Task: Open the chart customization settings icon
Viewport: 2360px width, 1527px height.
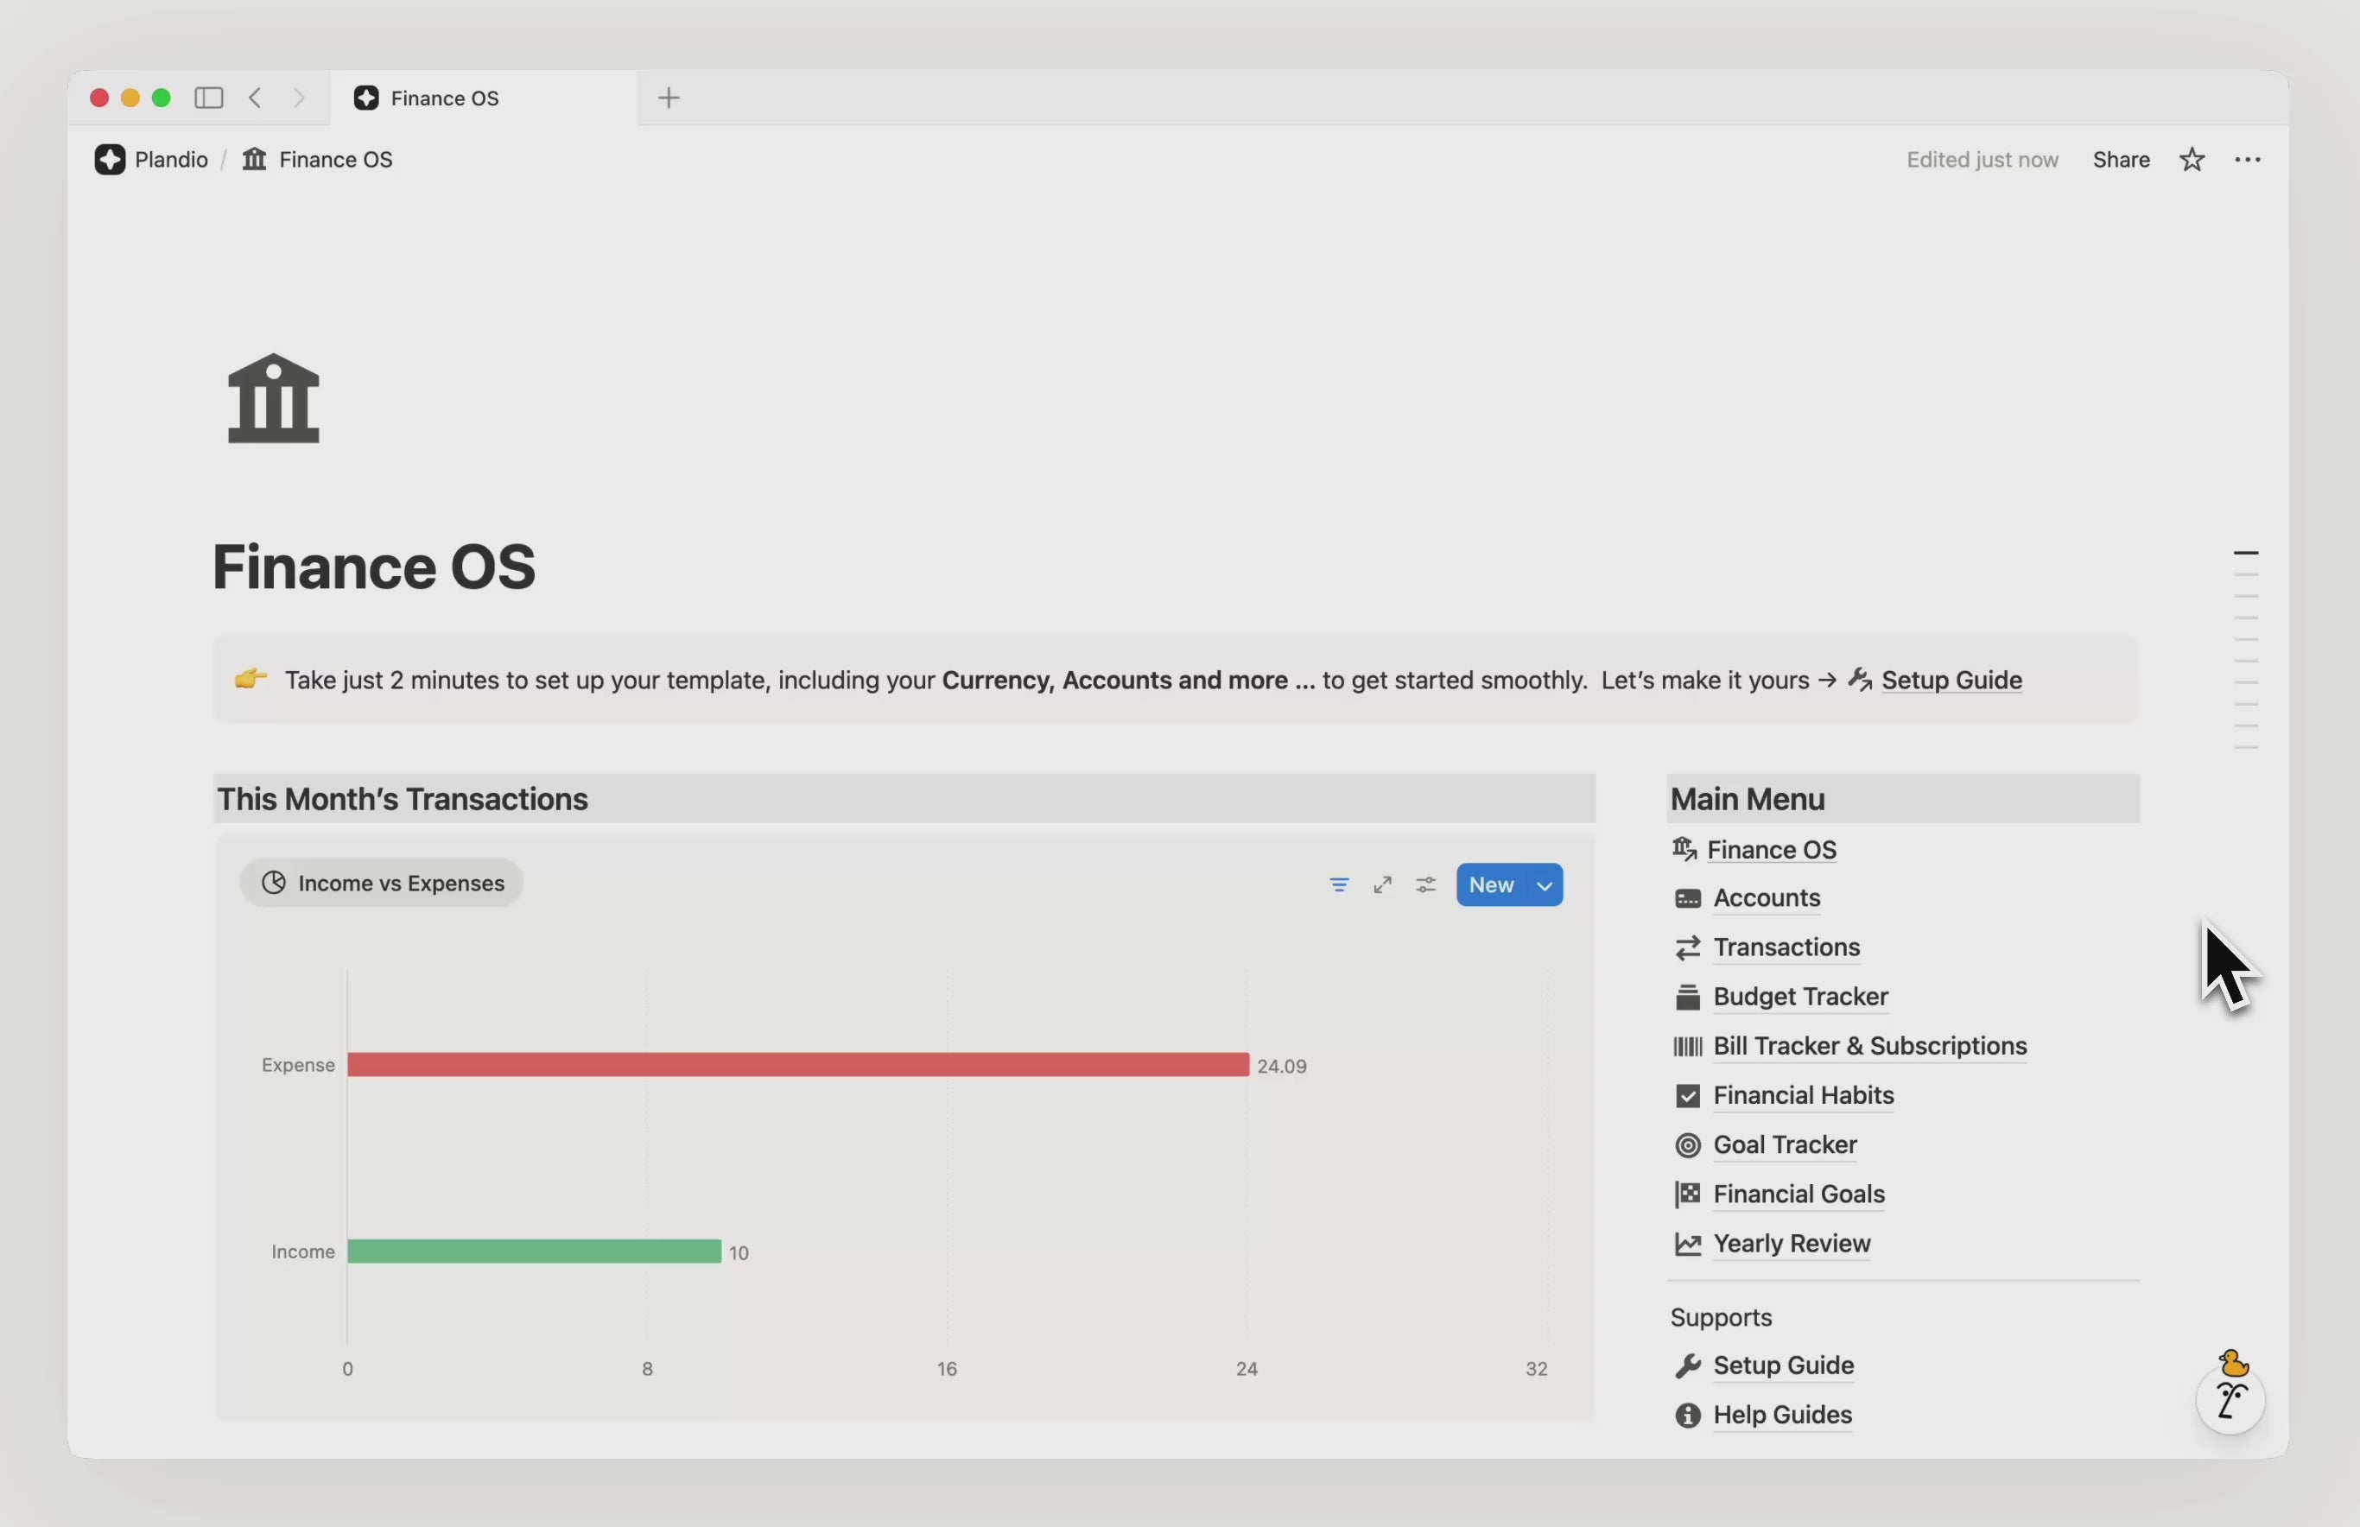Action: [1426, 884]
